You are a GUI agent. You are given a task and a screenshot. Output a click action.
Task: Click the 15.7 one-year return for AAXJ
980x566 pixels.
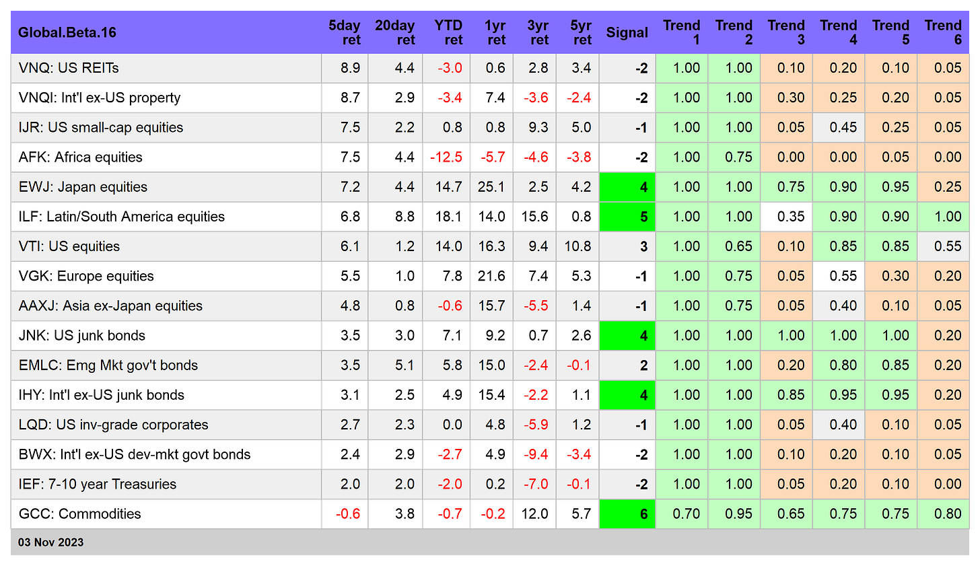[x=491, y=306]
